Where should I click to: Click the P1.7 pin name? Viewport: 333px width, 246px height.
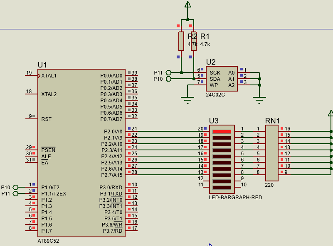(47, 231)
